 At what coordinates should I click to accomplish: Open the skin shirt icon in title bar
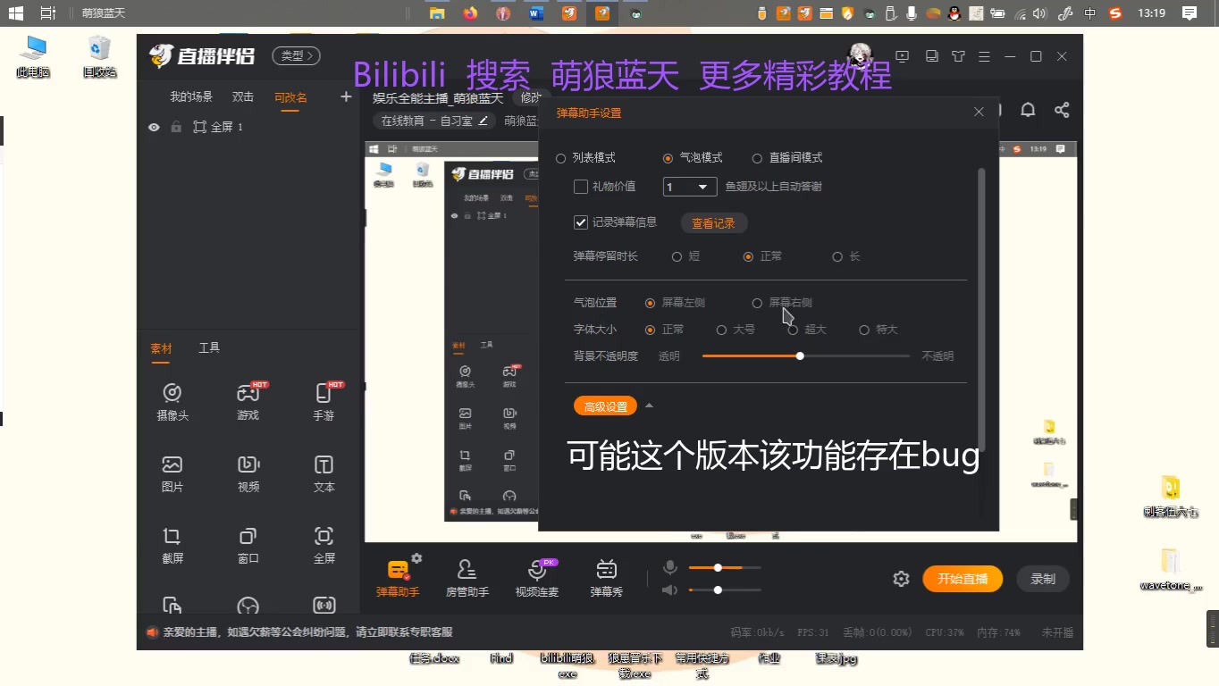[x=958, y=56]
